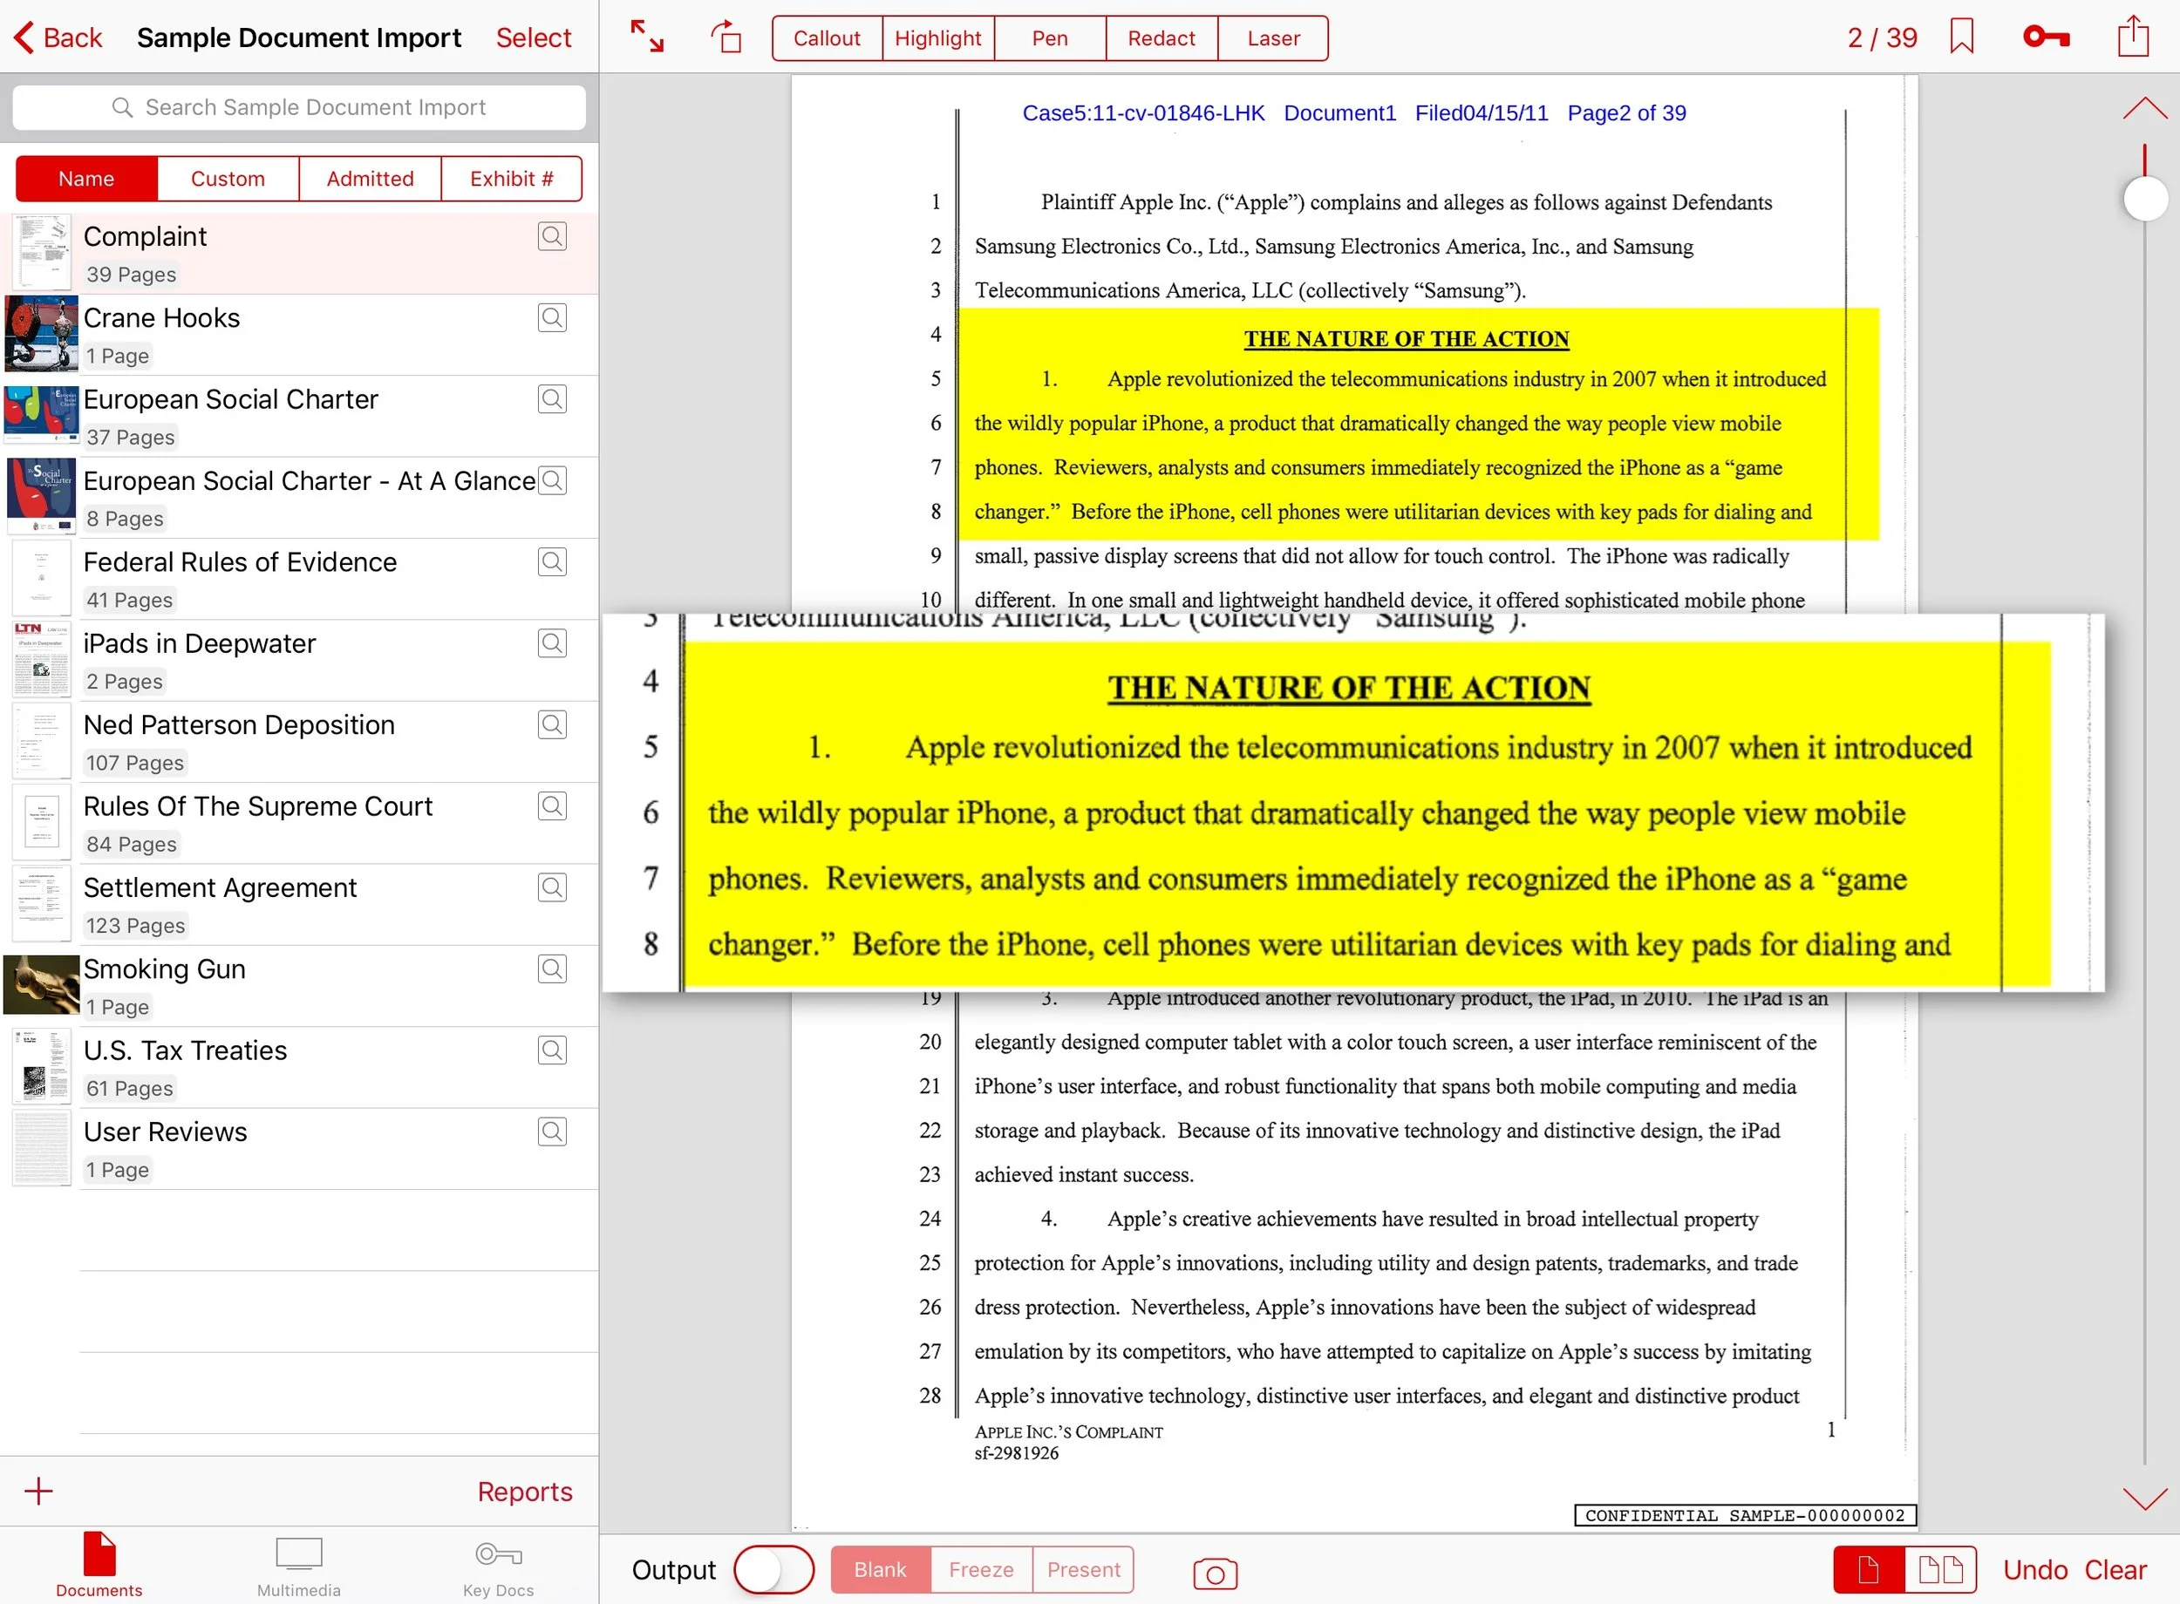Open preview magnifier for Crane Hooks
This screenshot has width=2180, height=1604.
(x=553, y=317)
